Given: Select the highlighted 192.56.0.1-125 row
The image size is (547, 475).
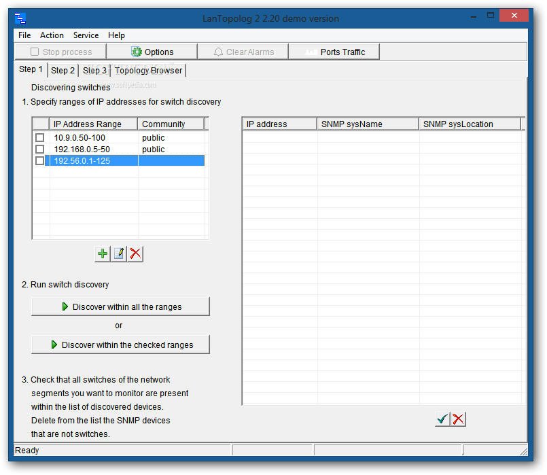Looking at the screenshot, I should 118,161.
